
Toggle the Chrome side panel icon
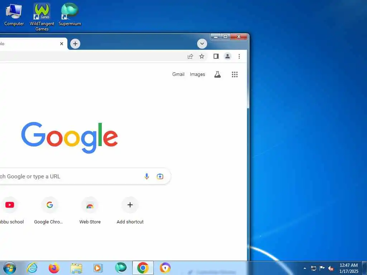[x=216, y=56]
